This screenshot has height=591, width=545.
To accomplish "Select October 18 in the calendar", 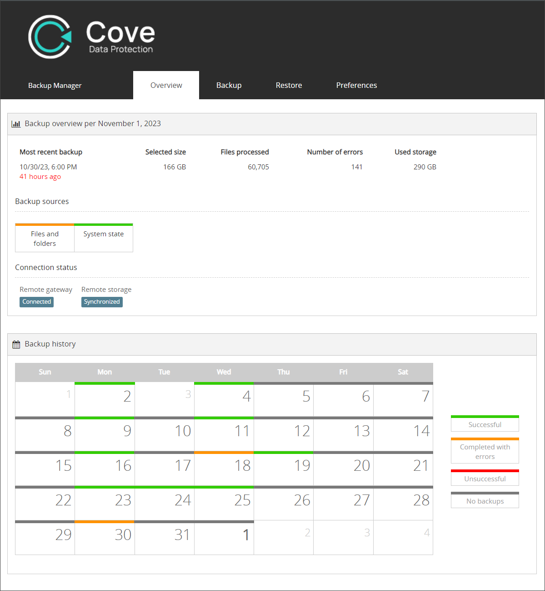I will coord(224,468).
